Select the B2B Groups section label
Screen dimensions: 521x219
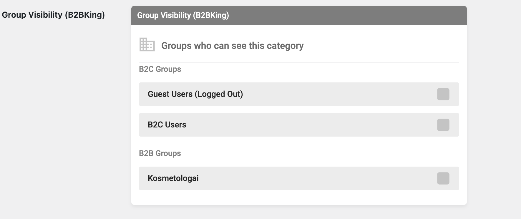(160, 153)
